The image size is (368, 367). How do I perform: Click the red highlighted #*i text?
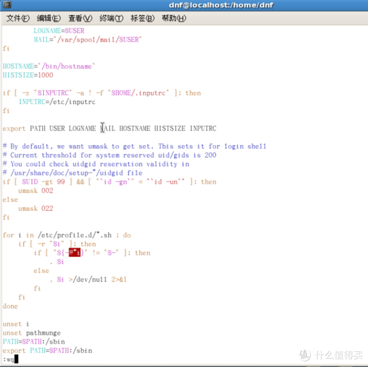point(75,253)
